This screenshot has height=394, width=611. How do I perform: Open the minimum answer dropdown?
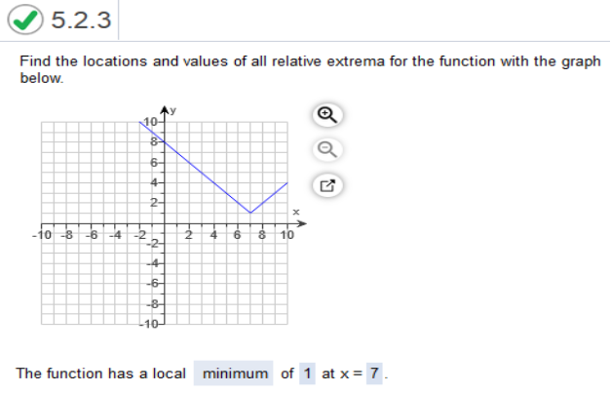click(x=234, y=374)
